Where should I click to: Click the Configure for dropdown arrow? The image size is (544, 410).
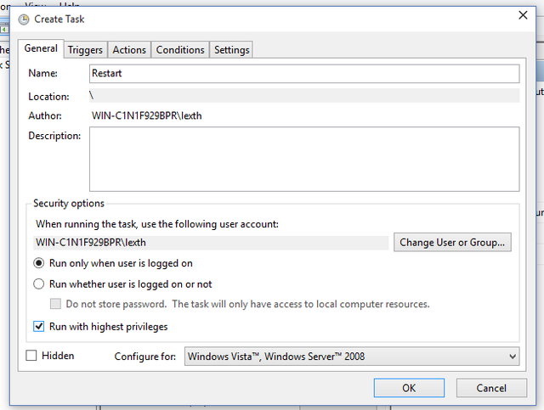click(512, 357)
